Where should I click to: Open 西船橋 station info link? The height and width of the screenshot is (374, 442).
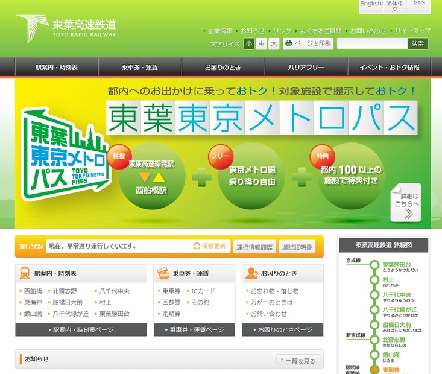(x=33, y=291)
